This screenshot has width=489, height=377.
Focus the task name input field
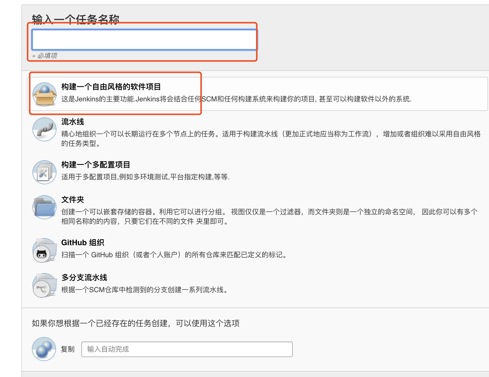[144, 40]
